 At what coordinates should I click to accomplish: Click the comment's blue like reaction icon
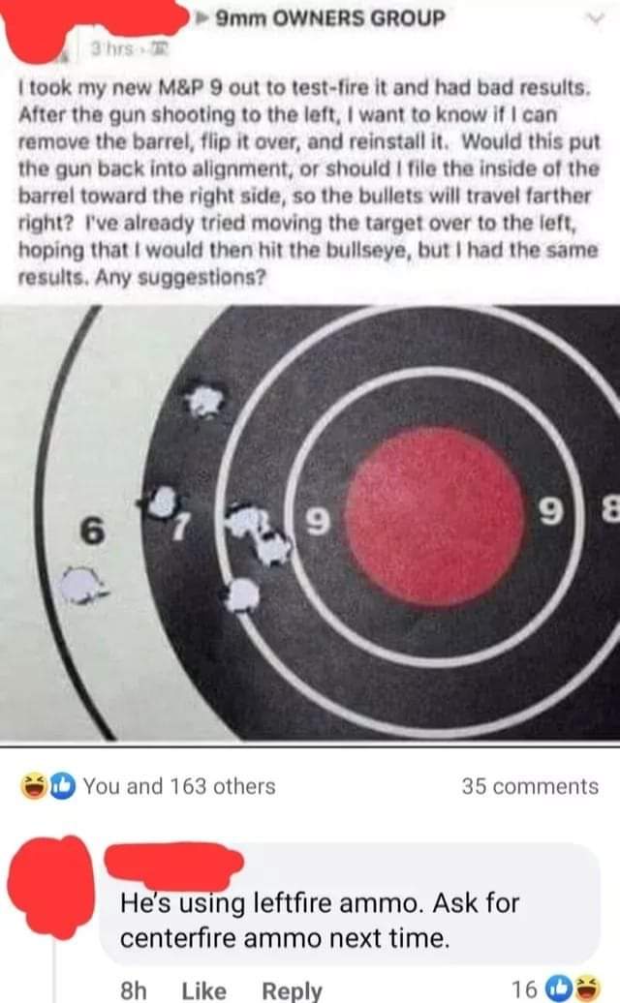click(561, 988)
